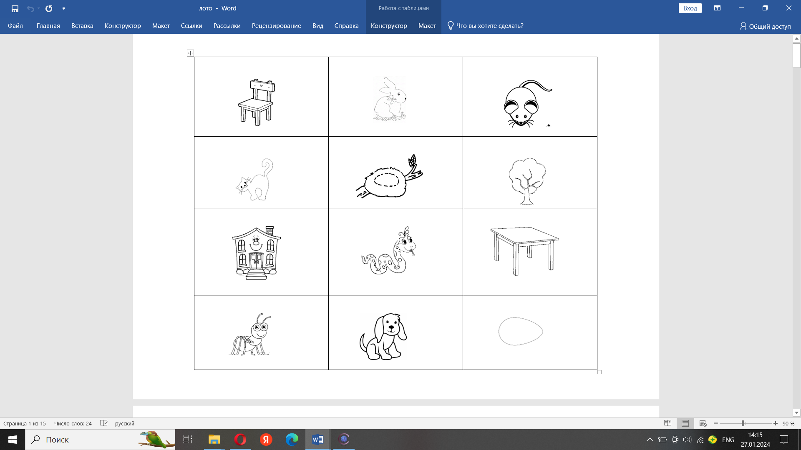Switch to Print Layout view

tap(685, 423)
